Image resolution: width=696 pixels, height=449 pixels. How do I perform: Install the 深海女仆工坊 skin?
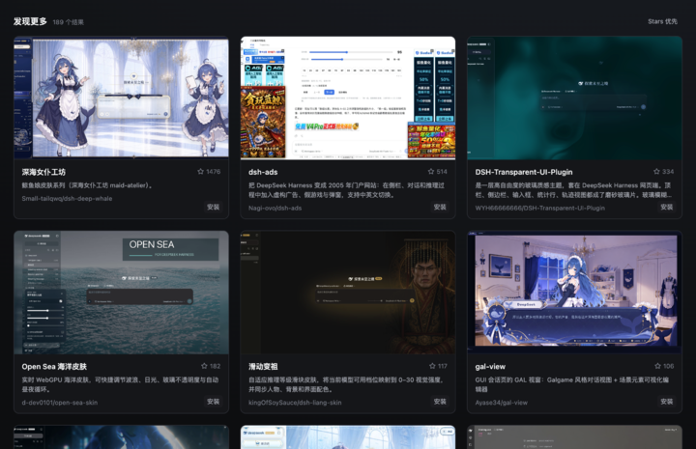pyautogui.click(x=213, y=207)
